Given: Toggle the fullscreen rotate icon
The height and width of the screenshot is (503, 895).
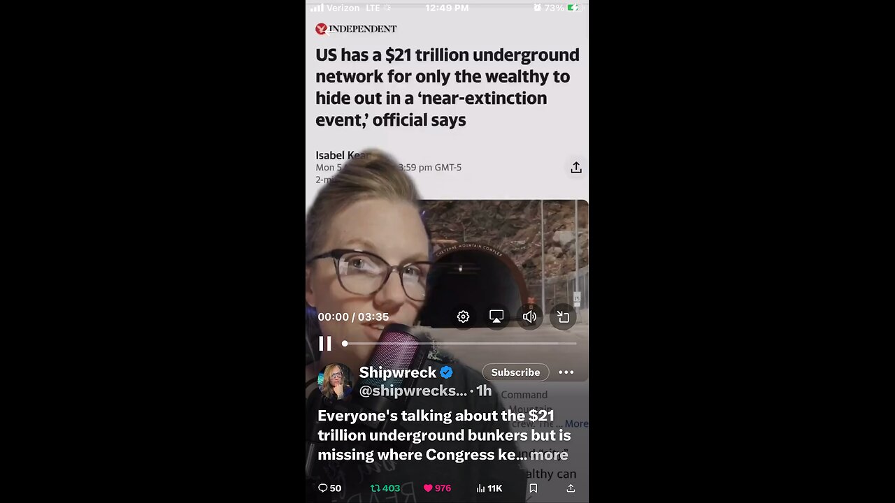Looking at the screenshot, I should (563, 316).
